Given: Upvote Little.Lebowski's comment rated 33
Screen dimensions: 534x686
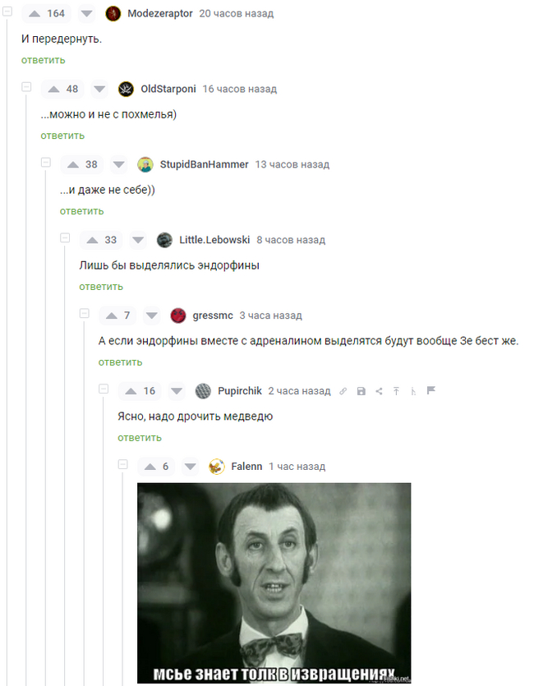Looking at the screenshot, I should coord(92,240).
